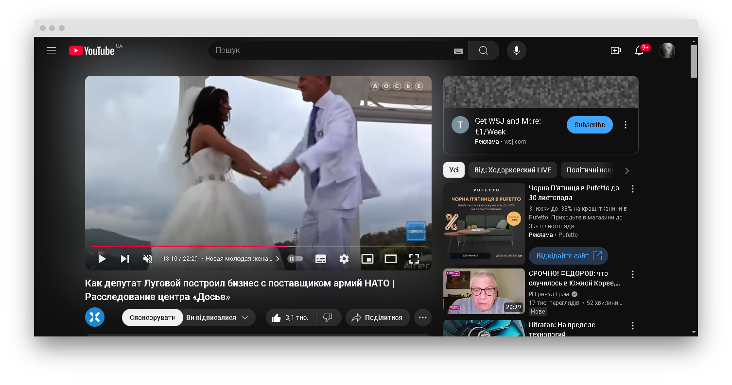This screenshot has width=732, height=385.
Task: Play the video
Action: [x=102, y=259]
